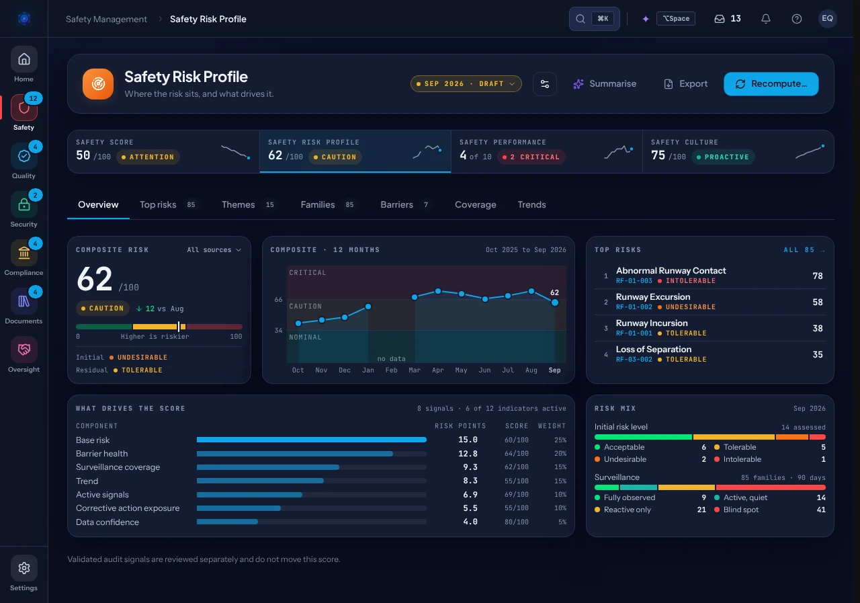Screen dimensions: 860x603
Task: Click the Recompute button
Action: (771, 84)
